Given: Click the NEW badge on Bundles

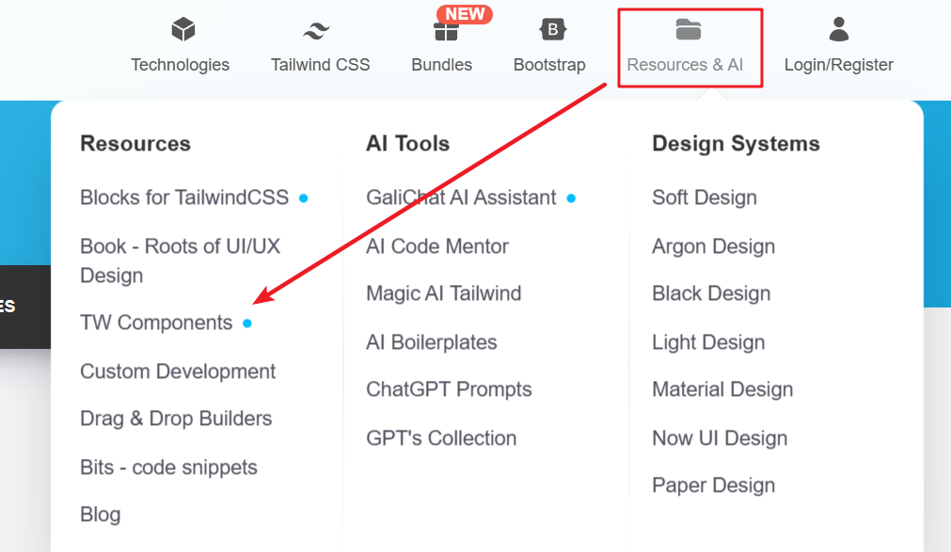Looking at the screenshot, I should pos(465,14).
